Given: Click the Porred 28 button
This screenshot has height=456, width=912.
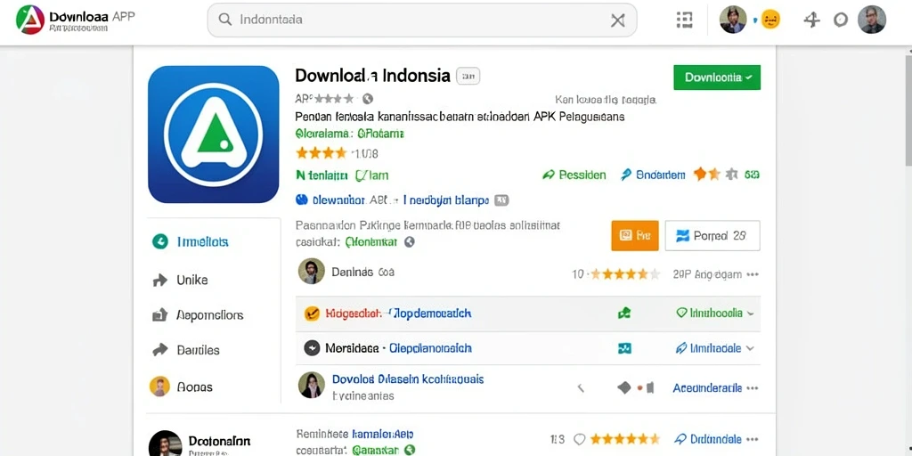Looking at the screenshot, I should (x=712, y=235).
